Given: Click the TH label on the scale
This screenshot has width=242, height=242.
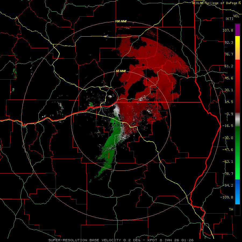Looking at the screenshot, I should pos(231,209).
